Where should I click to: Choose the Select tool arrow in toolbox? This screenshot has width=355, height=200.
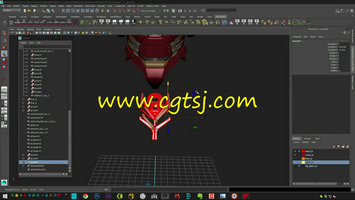[x=4, y=33]
